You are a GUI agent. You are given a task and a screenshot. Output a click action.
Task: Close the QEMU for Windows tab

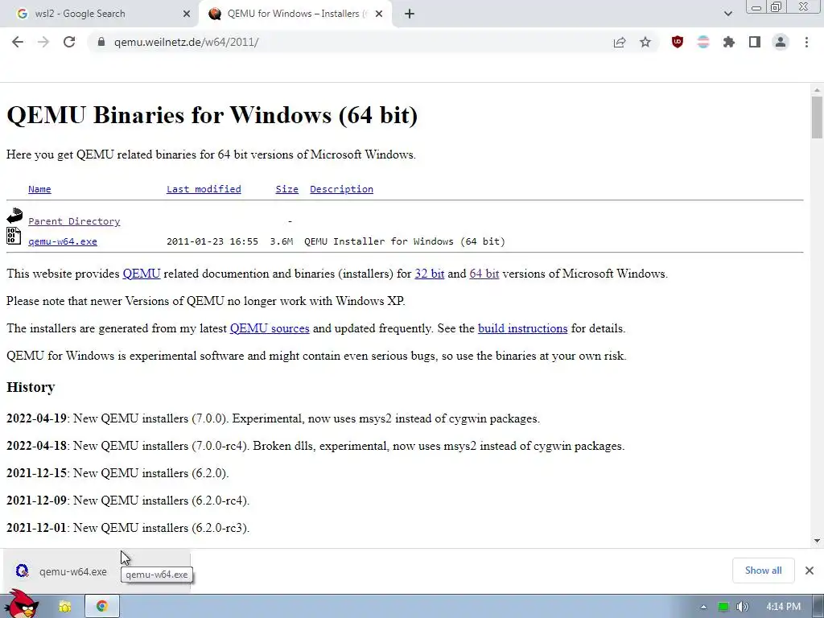pyautogui.click(x=378, y=14)
